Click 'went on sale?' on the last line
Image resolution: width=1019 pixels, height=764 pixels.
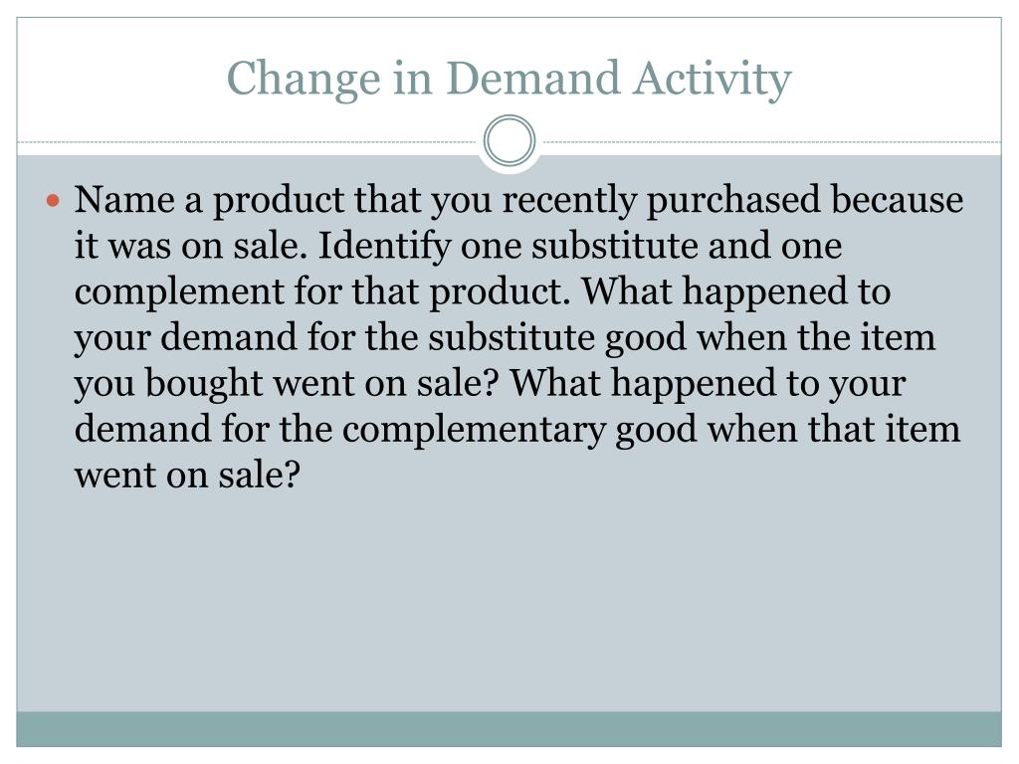pyautogui.click(x=188, y=476)
